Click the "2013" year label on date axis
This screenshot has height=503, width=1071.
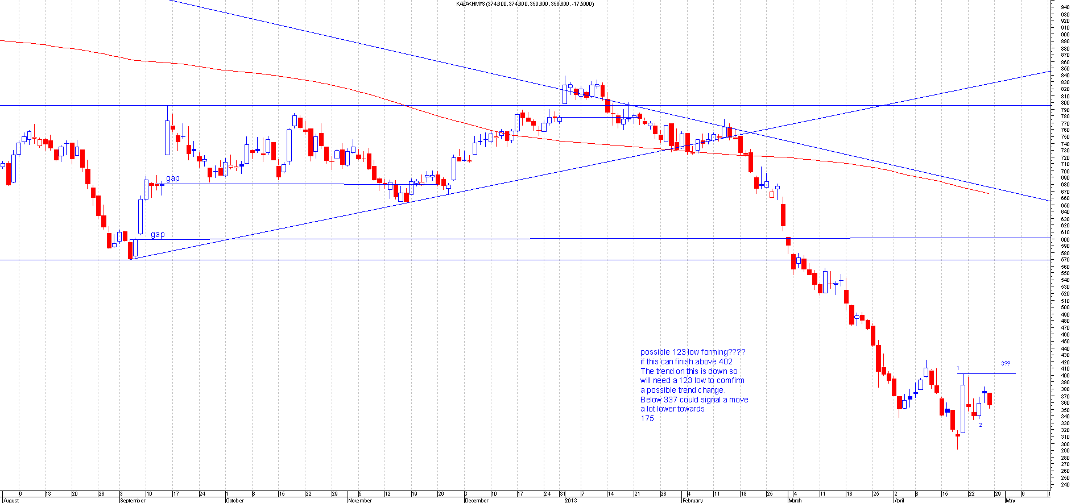[x=571, y=500]
